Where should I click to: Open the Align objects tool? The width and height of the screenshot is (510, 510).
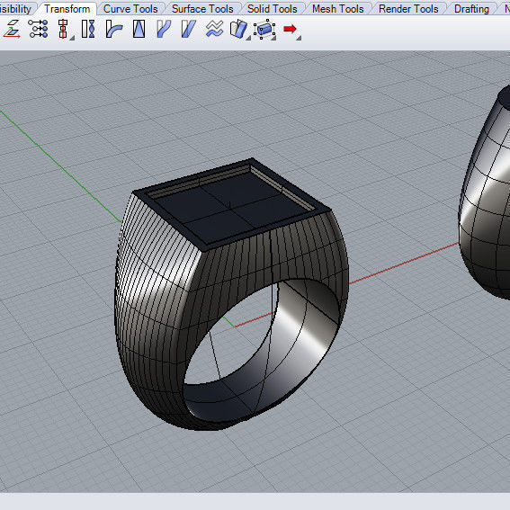coord(64,29)
